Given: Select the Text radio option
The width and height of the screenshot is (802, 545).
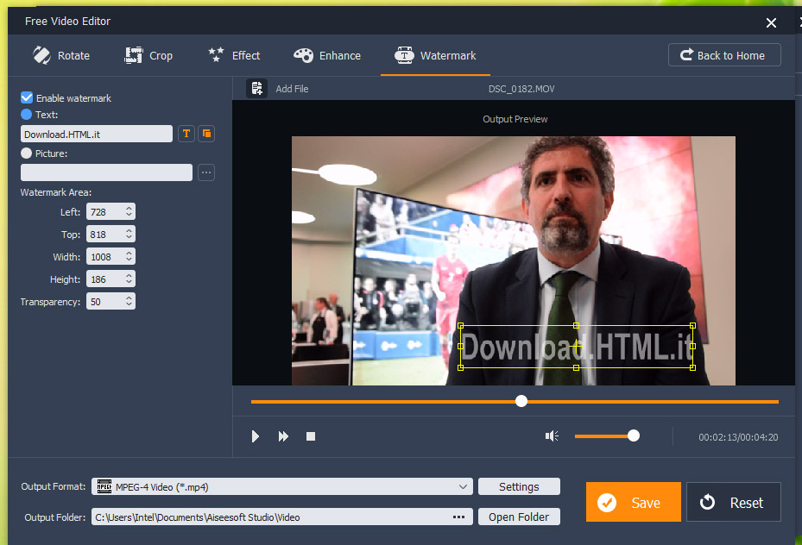Looking at the screenshot, I should point(27,115).
